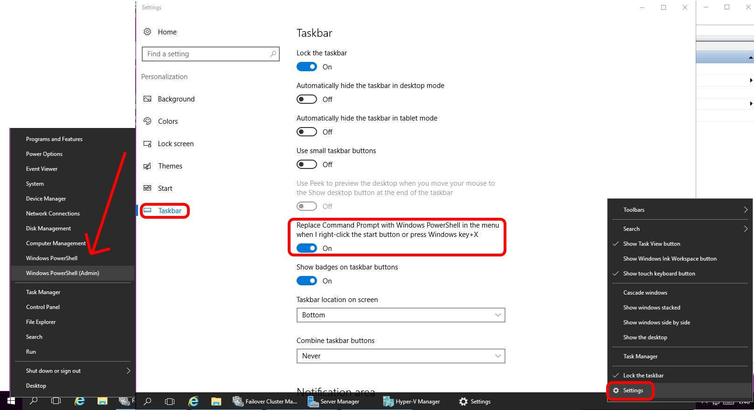Viewport: 754px width, 410px height.
Task: Open Themes settings page
Action: coord(170,166)
